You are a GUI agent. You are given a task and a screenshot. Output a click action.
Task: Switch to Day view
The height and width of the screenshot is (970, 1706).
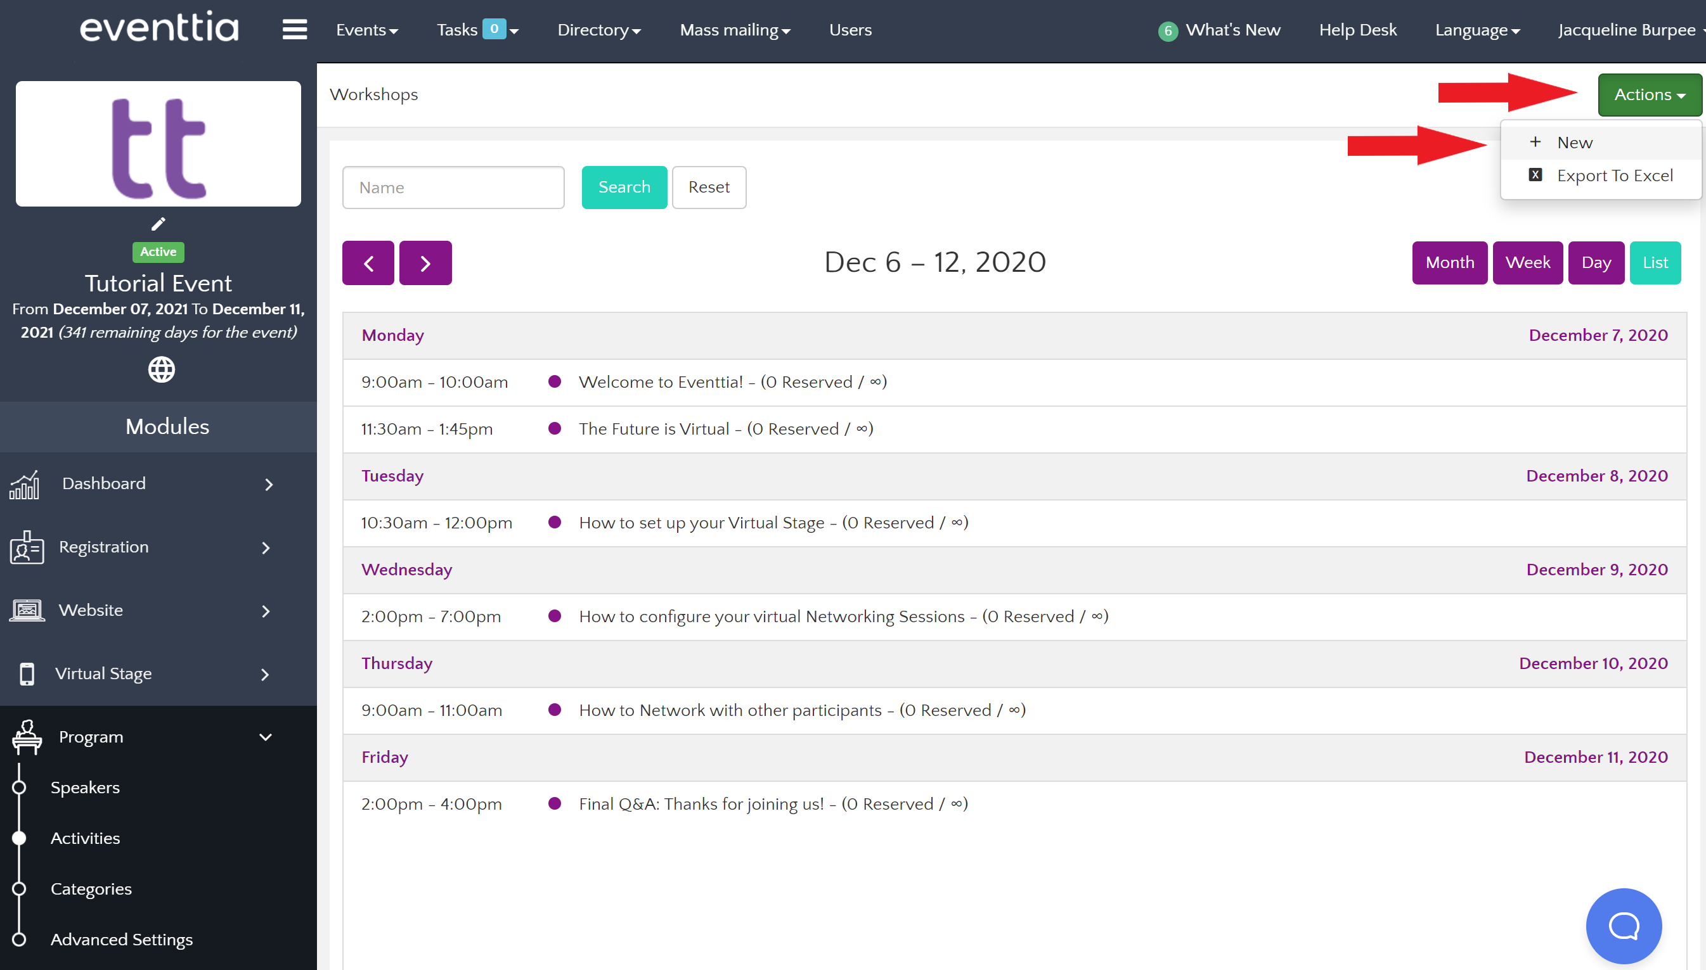tap(1596, 262)
